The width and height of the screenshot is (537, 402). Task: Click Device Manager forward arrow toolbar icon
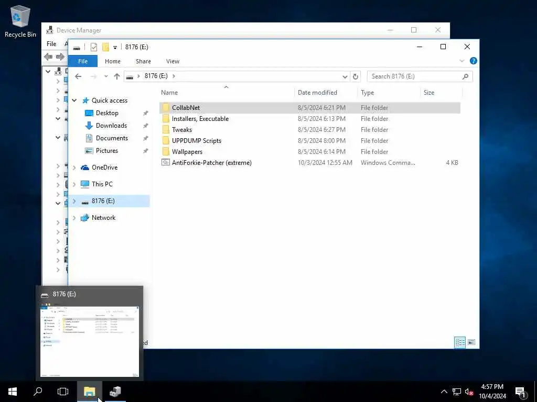point(60,57)
